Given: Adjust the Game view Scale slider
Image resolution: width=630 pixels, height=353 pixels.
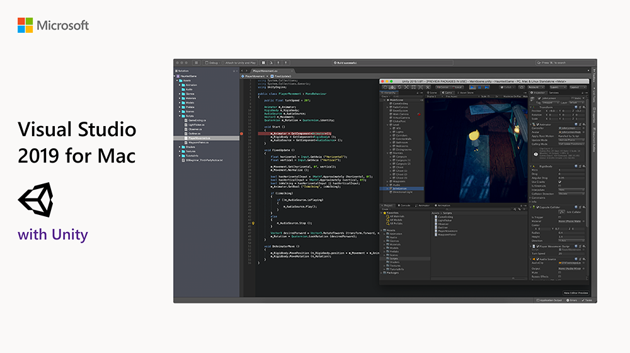Looking at the screenshot, I should coord(491,96).
